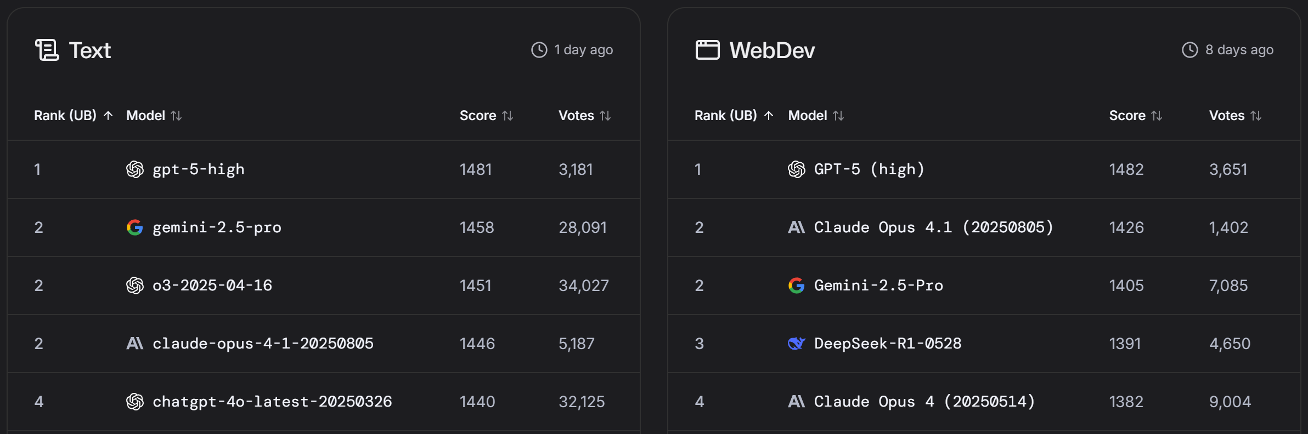Toggle Rank (UB) sort in WebDev table
This screenshot has height=434, width=1308.
734,116
